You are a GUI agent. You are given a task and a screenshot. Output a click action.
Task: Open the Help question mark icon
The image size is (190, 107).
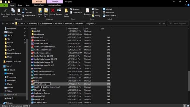[x=189, y=5]
